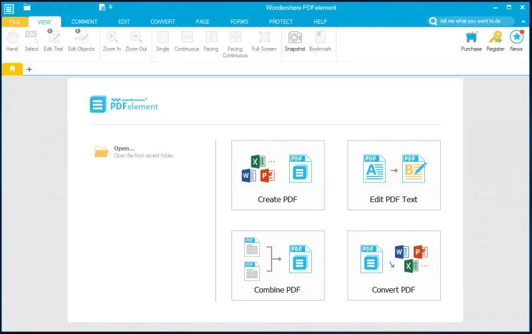The width and height of the screenshot is (532, 334).
Task: Click the Create PDF tile
Action: coord(278,175)
